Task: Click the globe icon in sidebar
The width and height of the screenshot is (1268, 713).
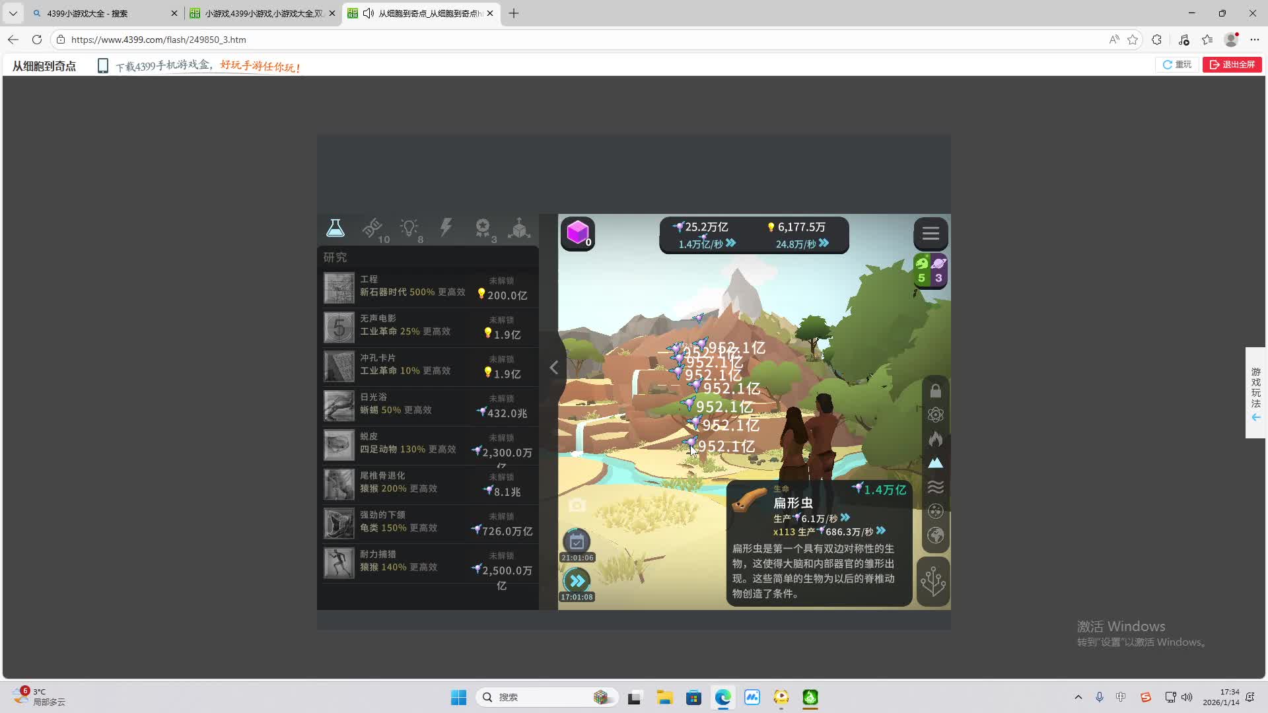Action: tap(935, 535)
